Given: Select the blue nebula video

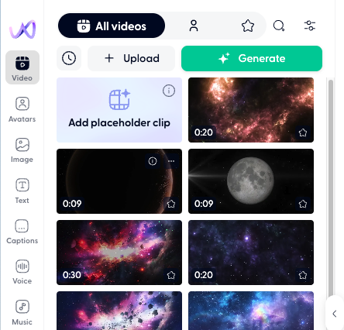Looking at the screenshot, I should [x=251, y=311].
